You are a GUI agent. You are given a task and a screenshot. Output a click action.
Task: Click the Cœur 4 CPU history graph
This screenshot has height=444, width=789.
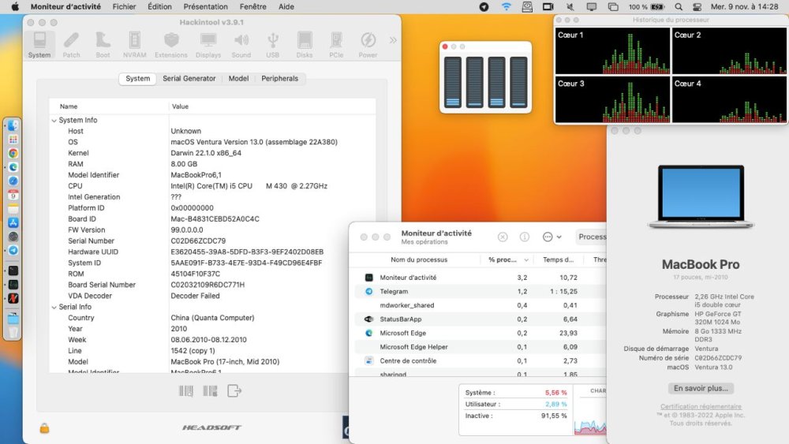click(x=729, y=99)
